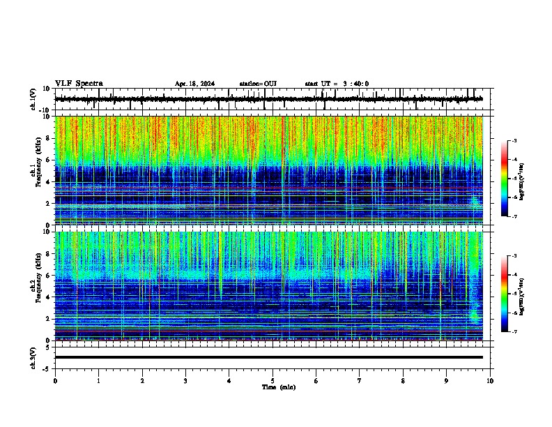Click the -7 value below ch.2 colorbar
The height and width of the screenshot is (427, 552).
pyautogui.click(x=514, y=331)
